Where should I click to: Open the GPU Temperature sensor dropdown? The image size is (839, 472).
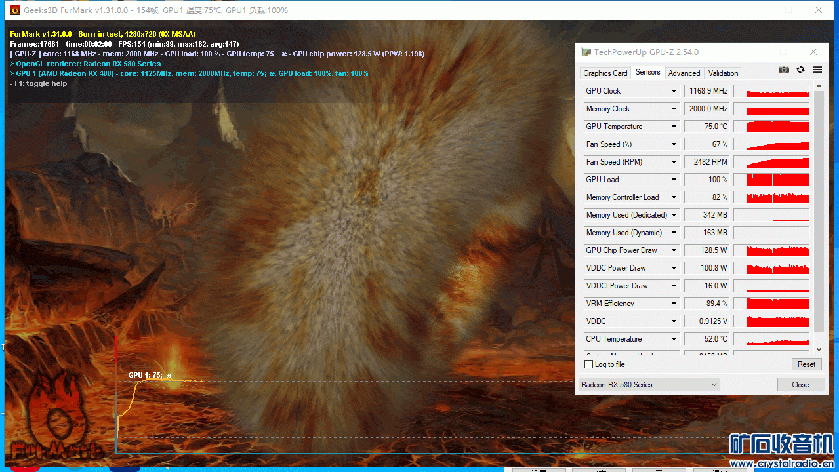pyautogui.click(x=674, y=127)
